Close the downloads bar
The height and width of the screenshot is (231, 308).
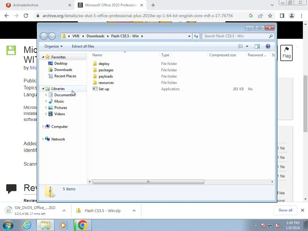pos(303,210)
